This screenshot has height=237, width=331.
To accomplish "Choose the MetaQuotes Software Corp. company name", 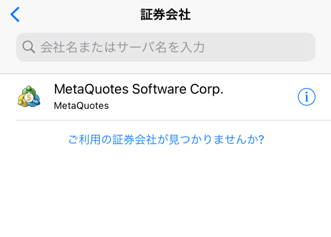I will pos(139,89).
